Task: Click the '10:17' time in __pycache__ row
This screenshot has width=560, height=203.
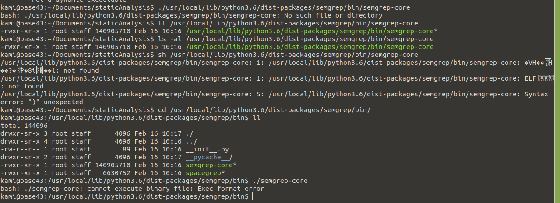Action: (172, 157)
